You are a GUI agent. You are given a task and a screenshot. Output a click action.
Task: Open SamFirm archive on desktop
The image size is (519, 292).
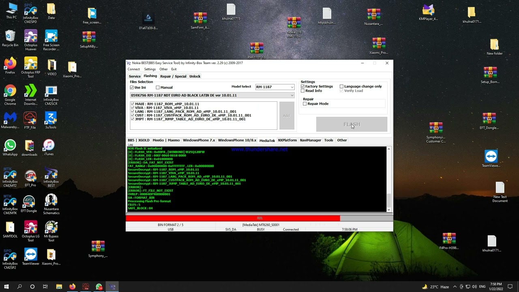(x=200, y=21)
